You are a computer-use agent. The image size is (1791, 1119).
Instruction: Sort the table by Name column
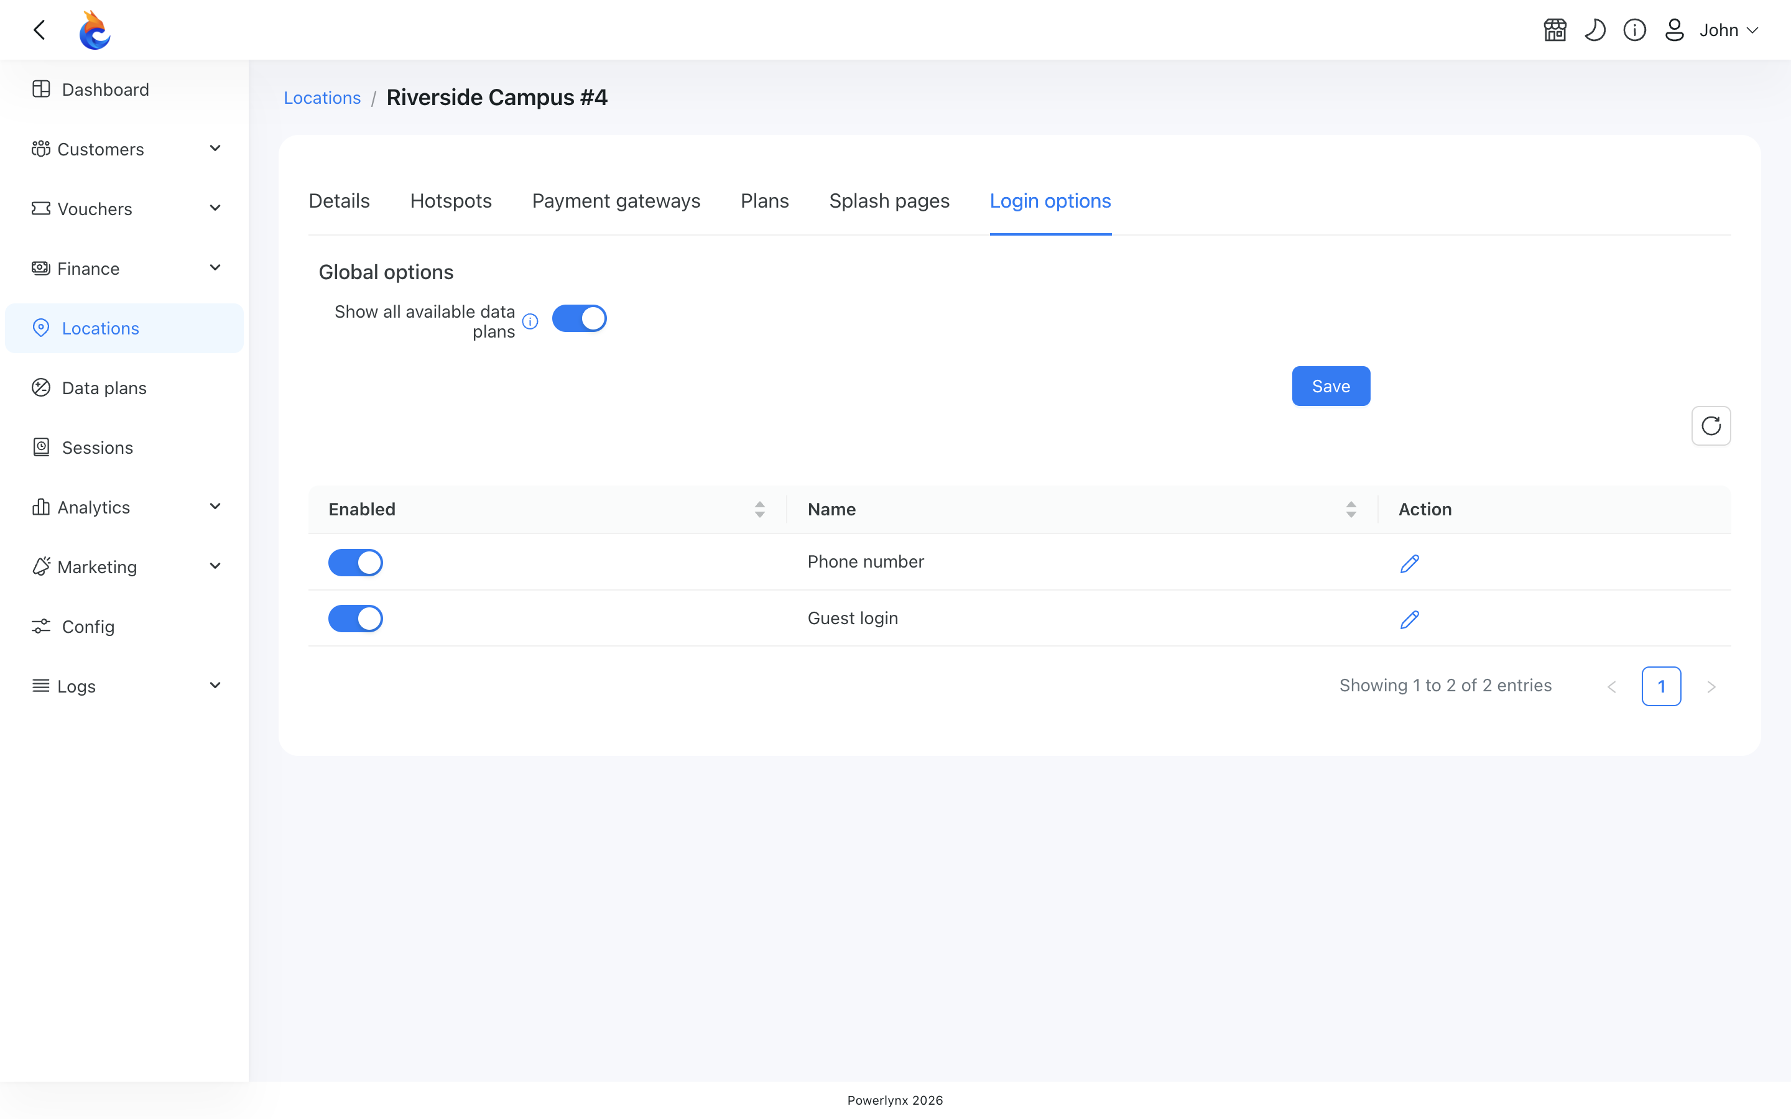(x=1351, y=509)
